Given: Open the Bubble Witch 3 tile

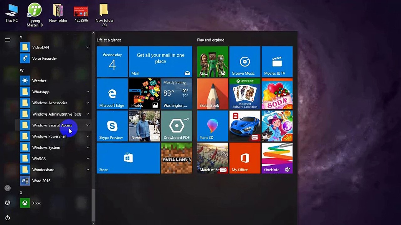Looking at the screenshot, I should tap(277, 126).
